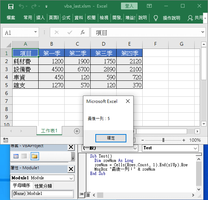The width and height of the screenshot is (208, 200).
Task: Click the 確定 button in message box
Action: pos(111,138)
